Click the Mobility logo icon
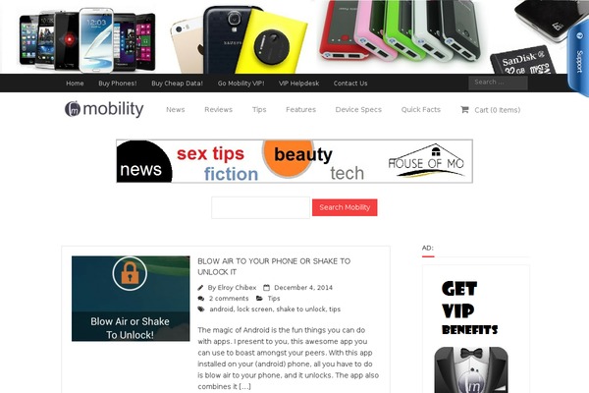 pos(73,109)
